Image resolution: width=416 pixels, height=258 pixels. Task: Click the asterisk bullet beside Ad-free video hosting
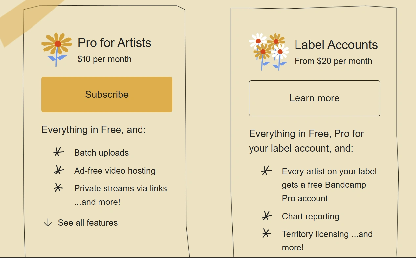(x=58, y=170)
